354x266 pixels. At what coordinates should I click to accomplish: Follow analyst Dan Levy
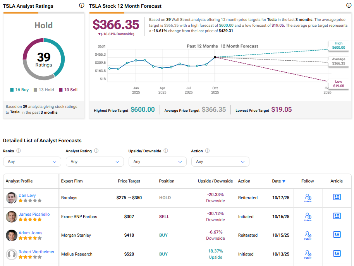point(308,198)
